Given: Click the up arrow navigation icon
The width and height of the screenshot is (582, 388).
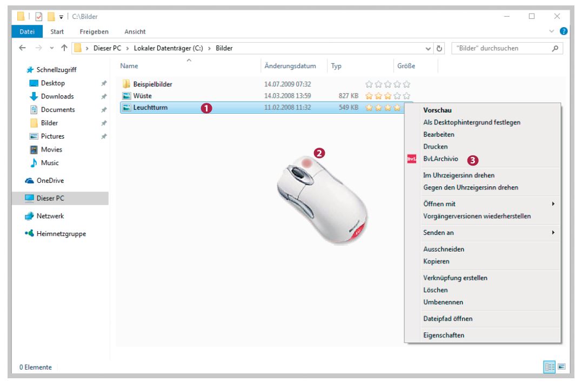Looking at the screenshot, I should click(x=64, y=48).
